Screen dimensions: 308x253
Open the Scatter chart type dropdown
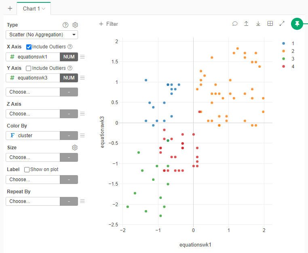(x=42, y=35)
